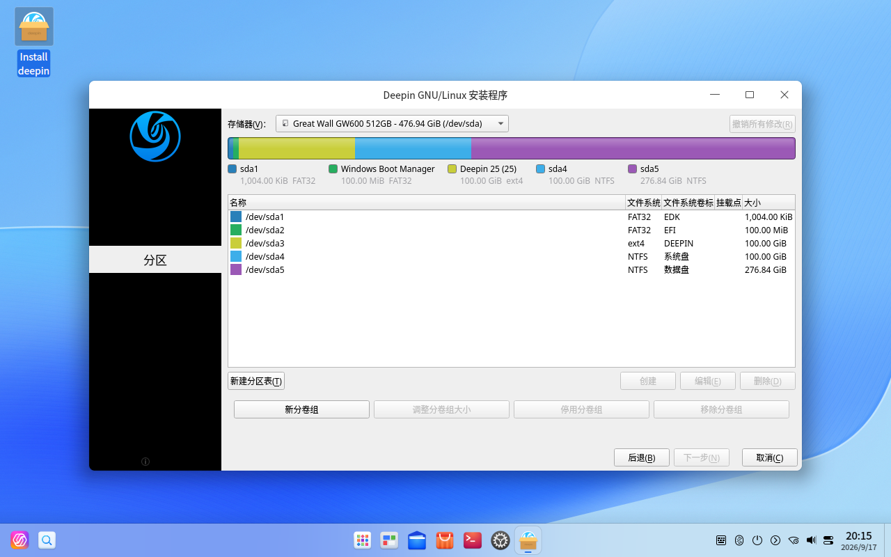The width and height of the screenshot is (891, 557).
Task: Select the light blue sda4 bar segment
Action: click(413, 148)
